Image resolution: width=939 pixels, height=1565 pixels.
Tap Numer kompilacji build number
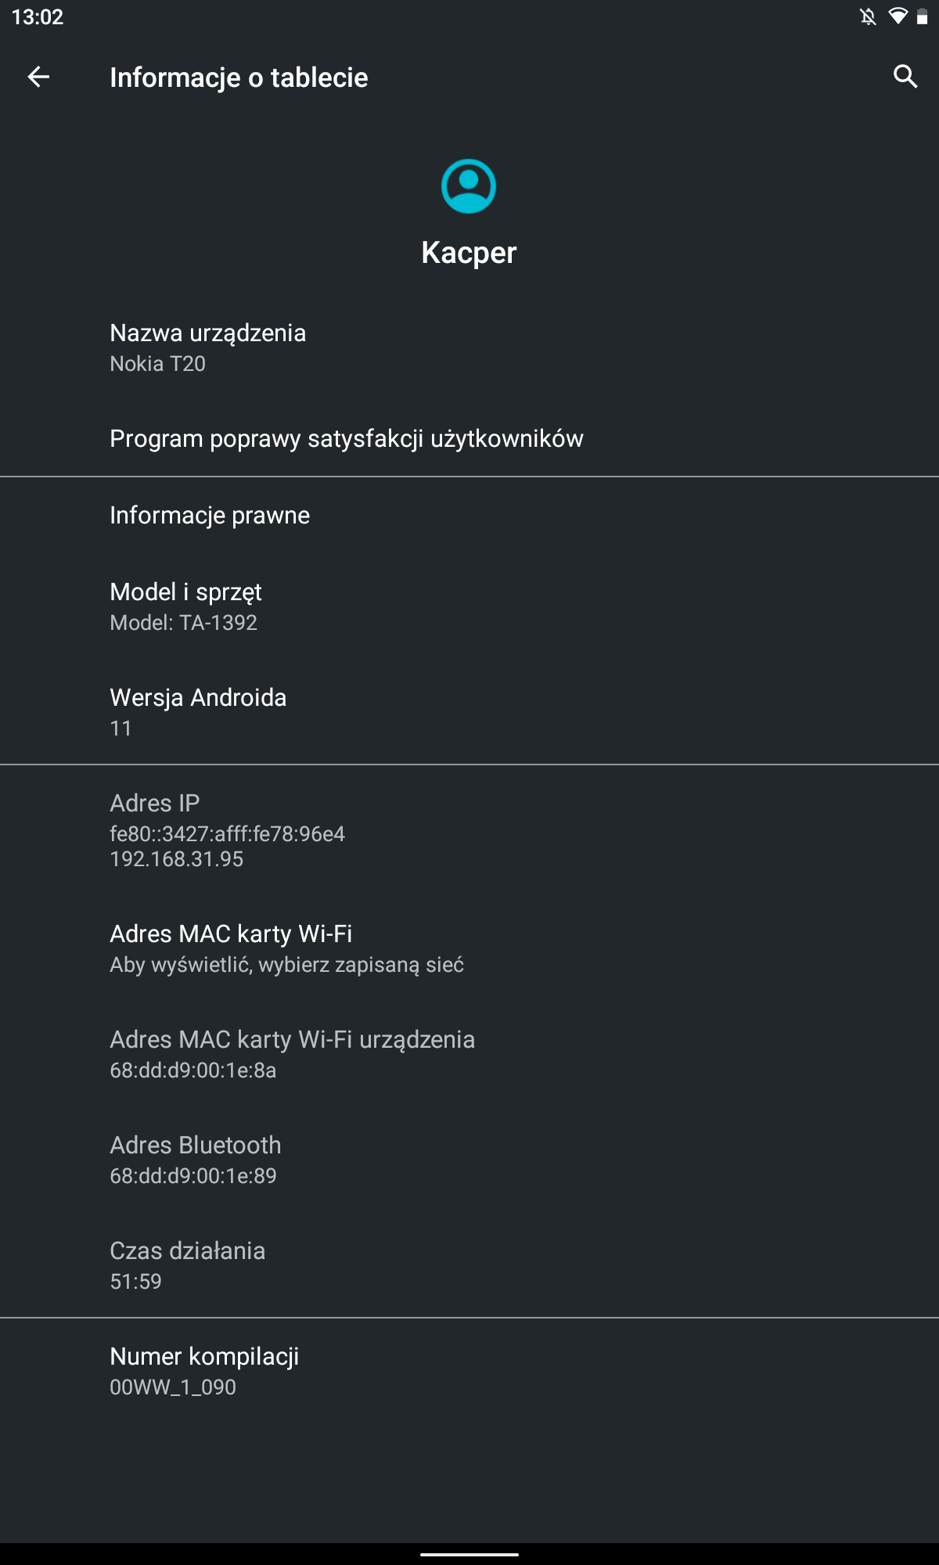click(469, 1371)
